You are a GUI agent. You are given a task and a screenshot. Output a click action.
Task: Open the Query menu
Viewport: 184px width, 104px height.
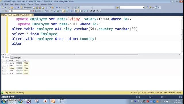coord(17,4)
